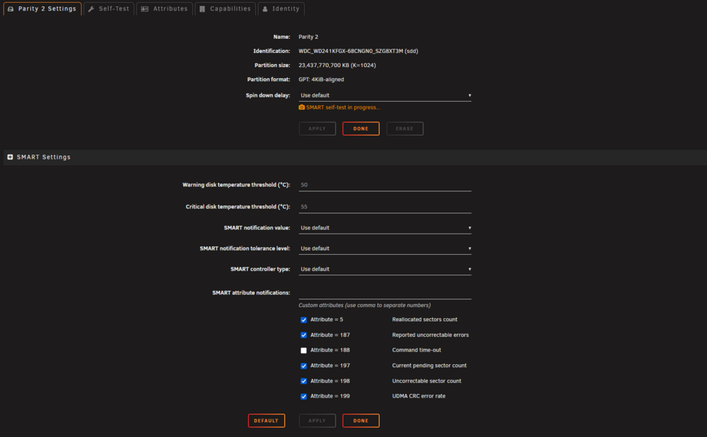Click the disk icon on Parity 2 Settings tab
This screenshot has height=437, width=707.
(11, 9)
